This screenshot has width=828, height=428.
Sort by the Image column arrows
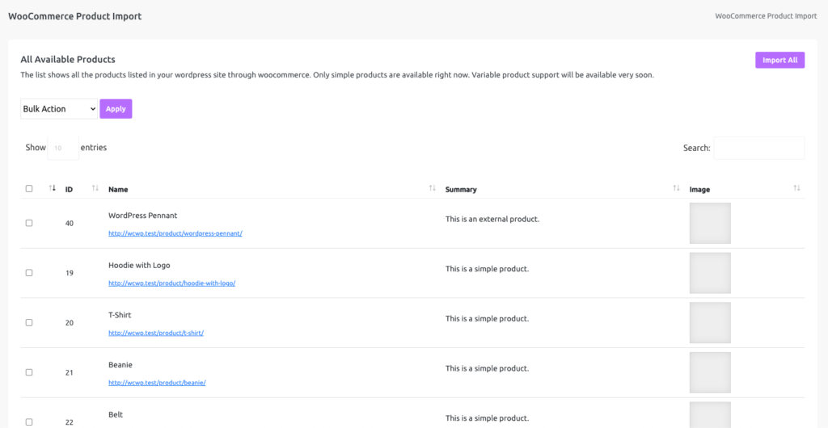coord(796,188)
